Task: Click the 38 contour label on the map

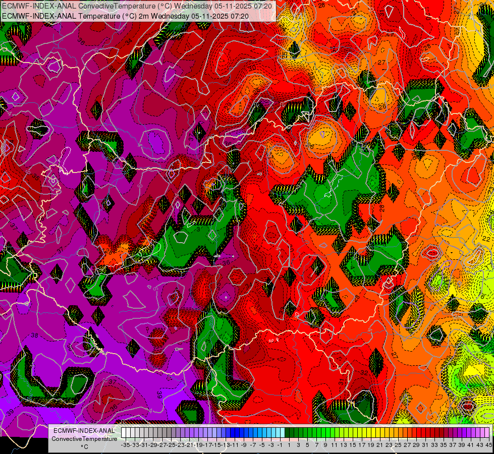Action: tap(34, 335)
